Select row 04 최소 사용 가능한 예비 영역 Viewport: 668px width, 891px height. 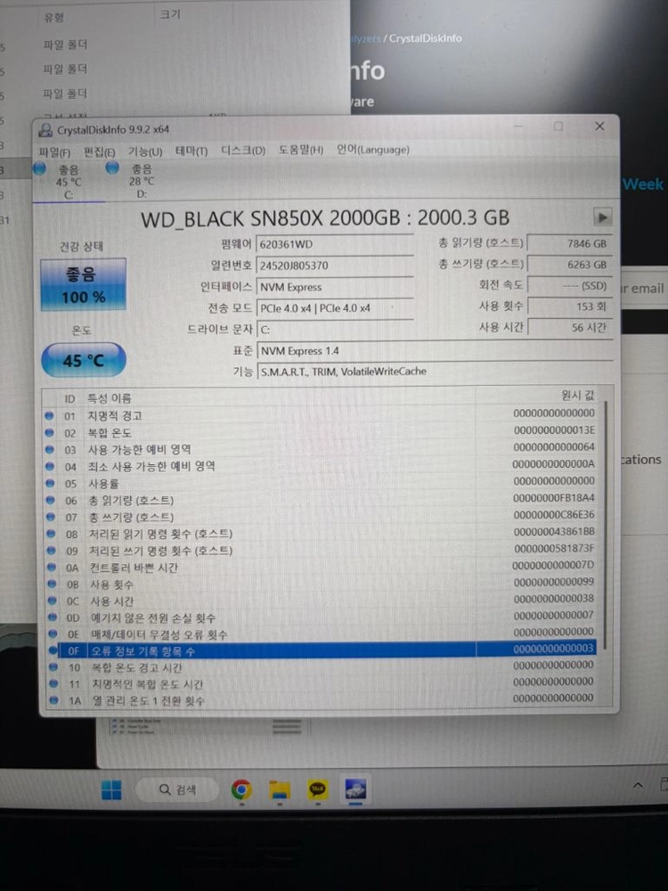[320, 466]
